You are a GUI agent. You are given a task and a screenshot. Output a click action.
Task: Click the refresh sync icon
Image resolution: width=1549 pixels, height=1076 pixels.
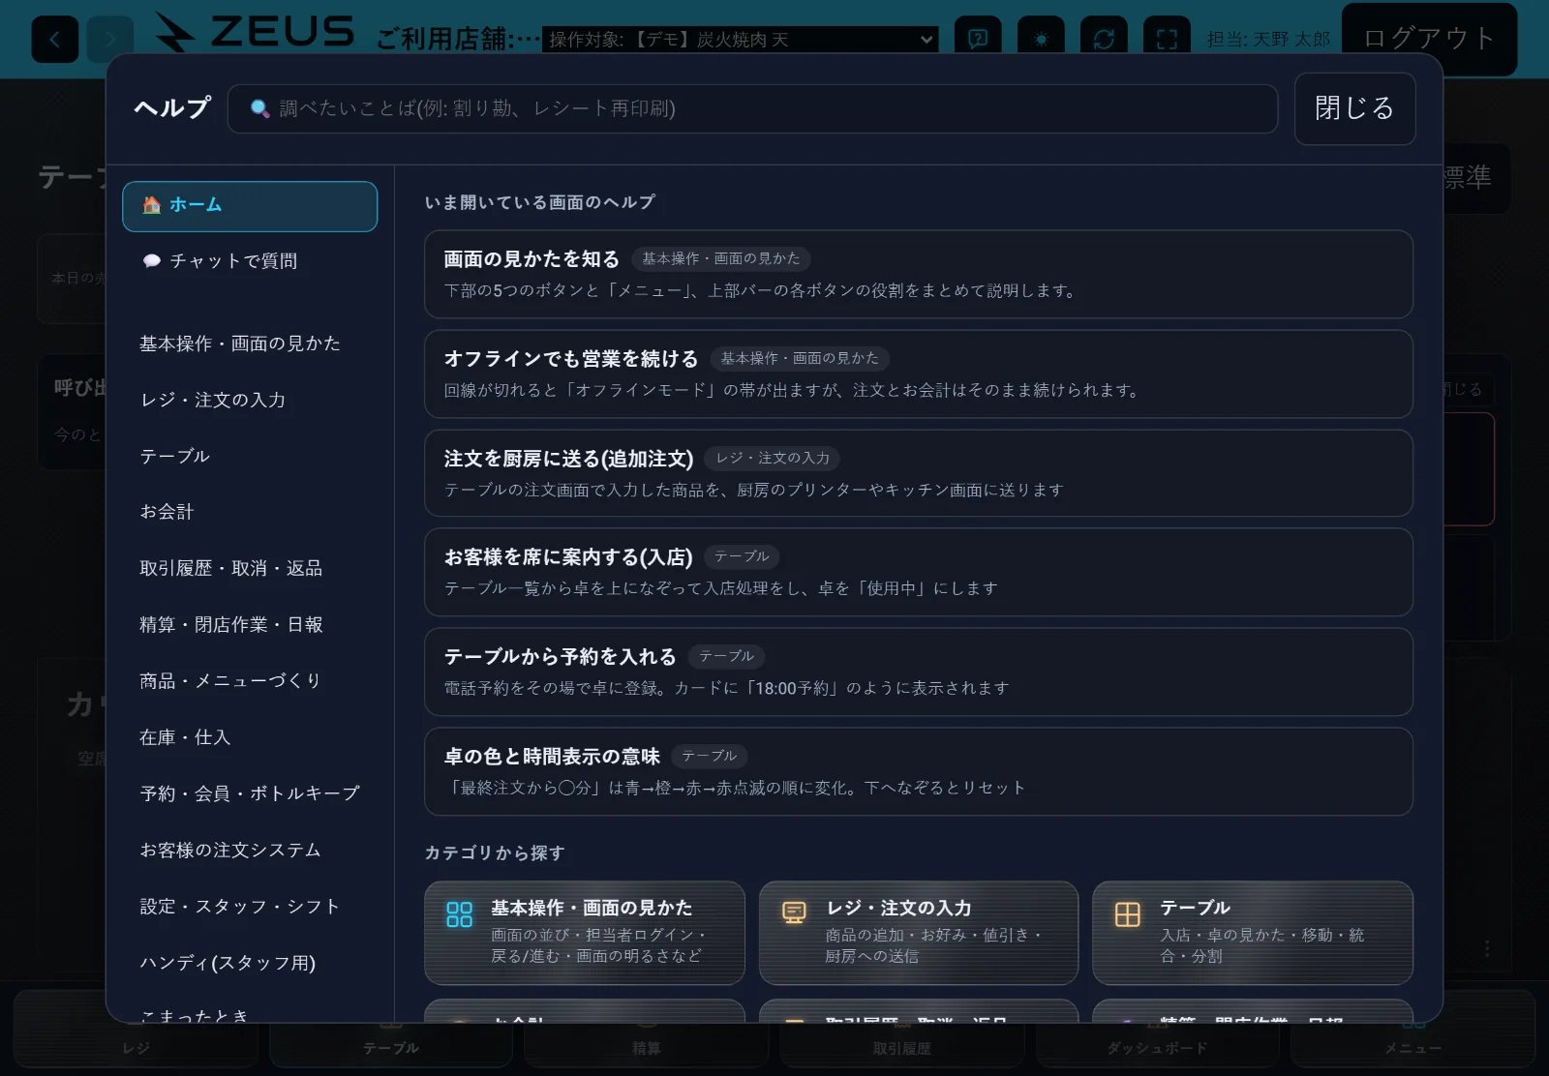coord(1104,40)
